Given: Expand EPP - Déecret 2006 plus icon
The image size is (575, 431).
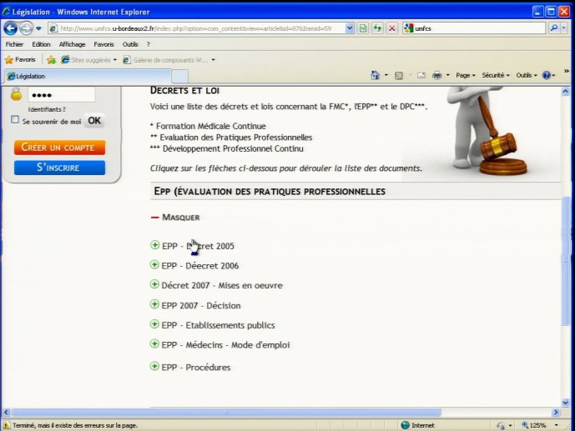Looking at the screenshot, I should pyautogui.click(x=154, y=265).
